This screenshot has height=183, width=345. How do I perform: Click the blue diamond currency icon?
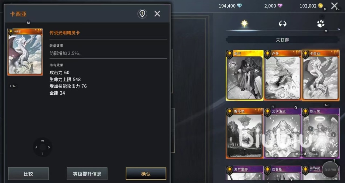coord(239,6)
